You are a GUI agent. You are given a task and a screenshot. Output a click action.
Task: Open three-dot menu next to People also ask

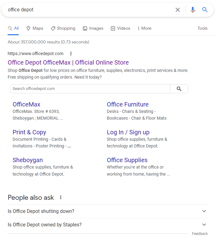tap(61, 198)
